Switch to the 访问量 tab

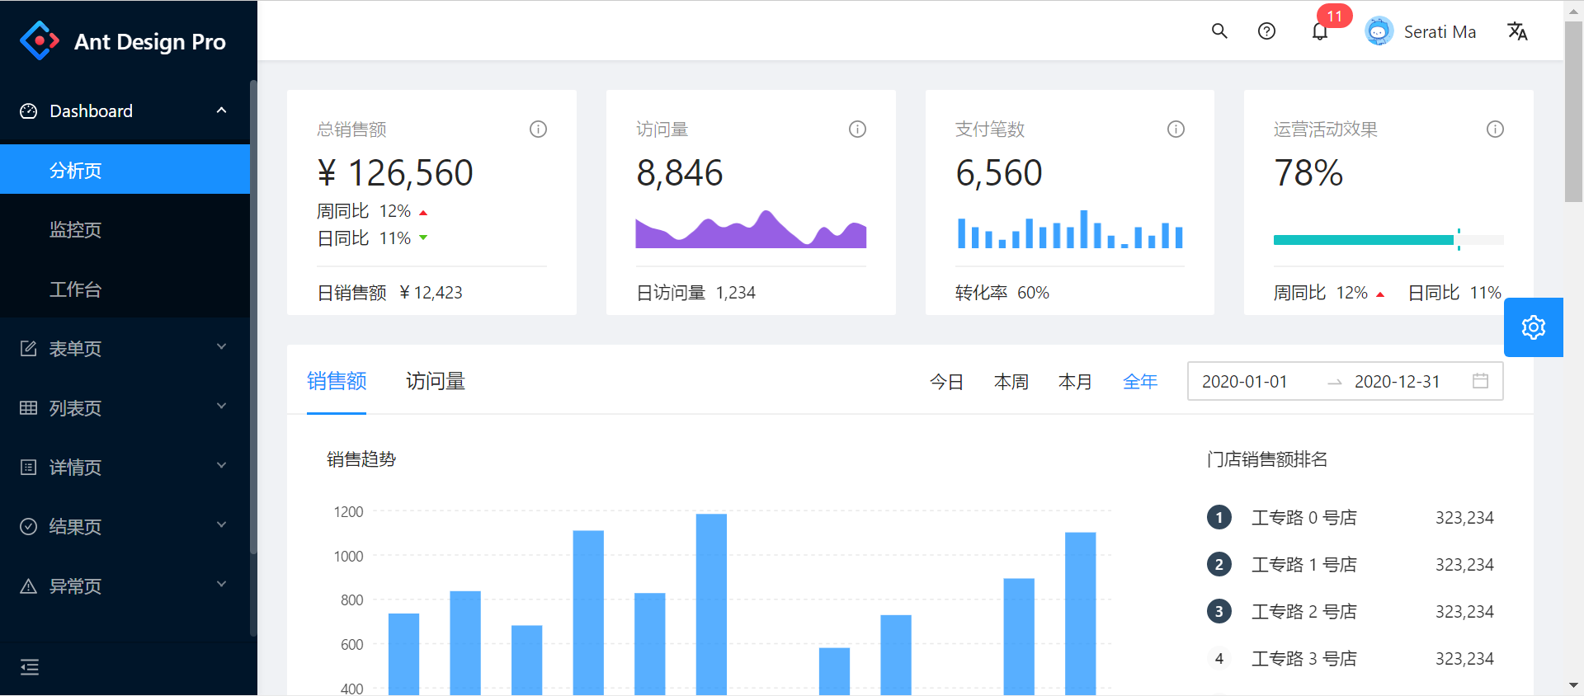tap(436, 381)
